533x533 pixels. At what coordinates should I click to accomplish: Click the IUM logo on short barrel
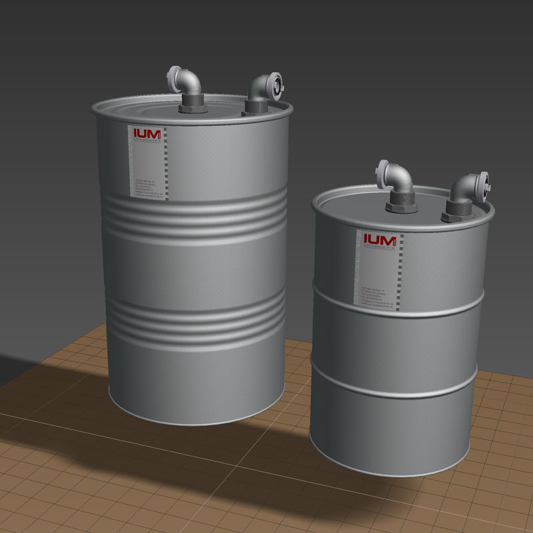coord(380,240)
